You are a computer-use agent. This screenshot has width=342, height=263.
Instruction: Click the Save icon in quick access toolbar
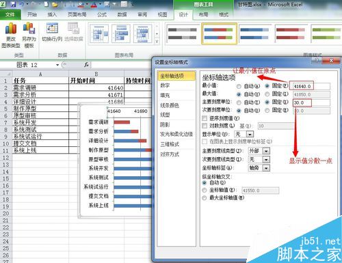pyautogui.click(x=13, y=4)
